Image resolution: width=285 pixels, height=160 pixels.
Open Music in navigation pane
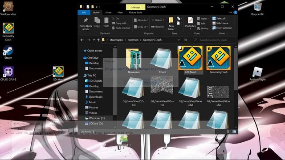tap(91, 102)
